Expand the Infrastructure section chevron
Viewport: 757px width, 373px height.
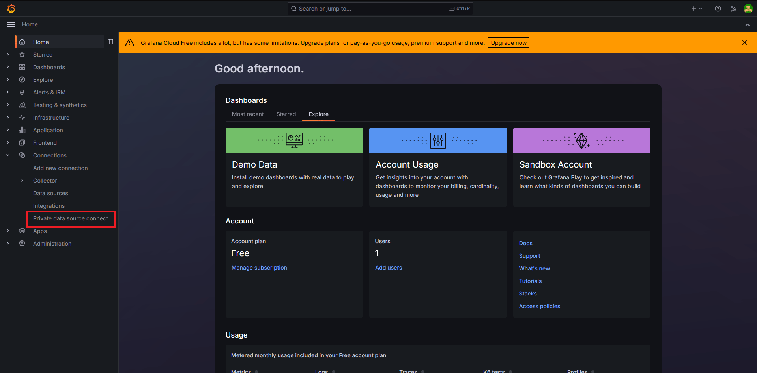coord(8,117)
